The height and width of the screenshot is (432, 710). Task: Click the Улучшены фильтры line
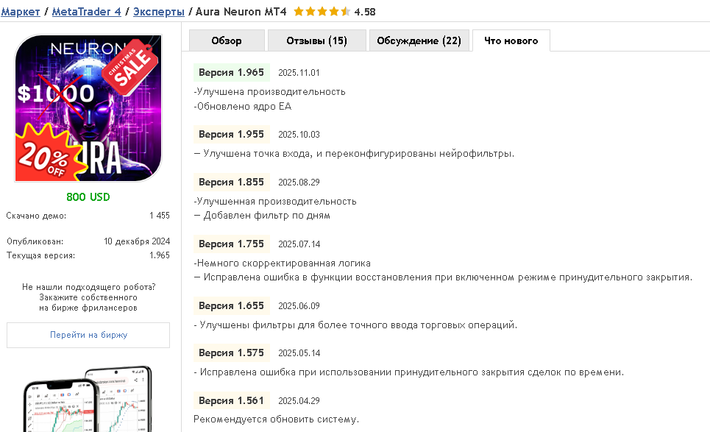355,325
